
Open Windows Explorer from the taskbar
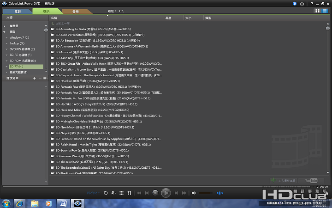coord(35,203)
